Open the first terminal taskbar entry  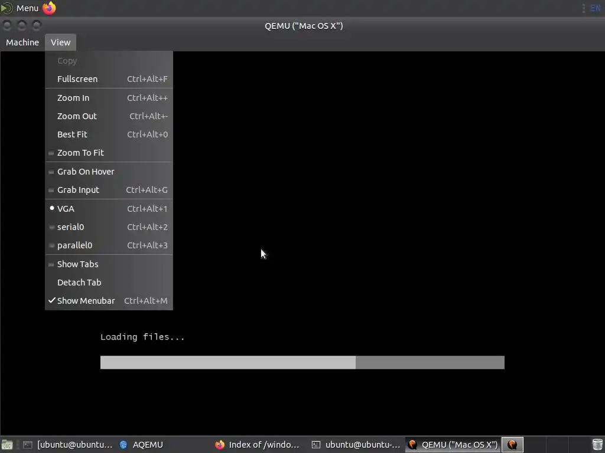67,445
